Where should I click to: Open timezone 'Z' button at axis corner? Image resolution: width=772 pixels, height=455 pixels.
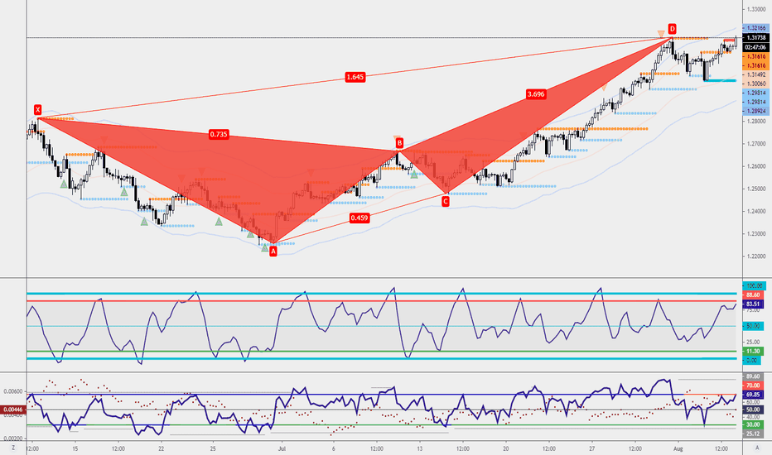coord(13,448)
